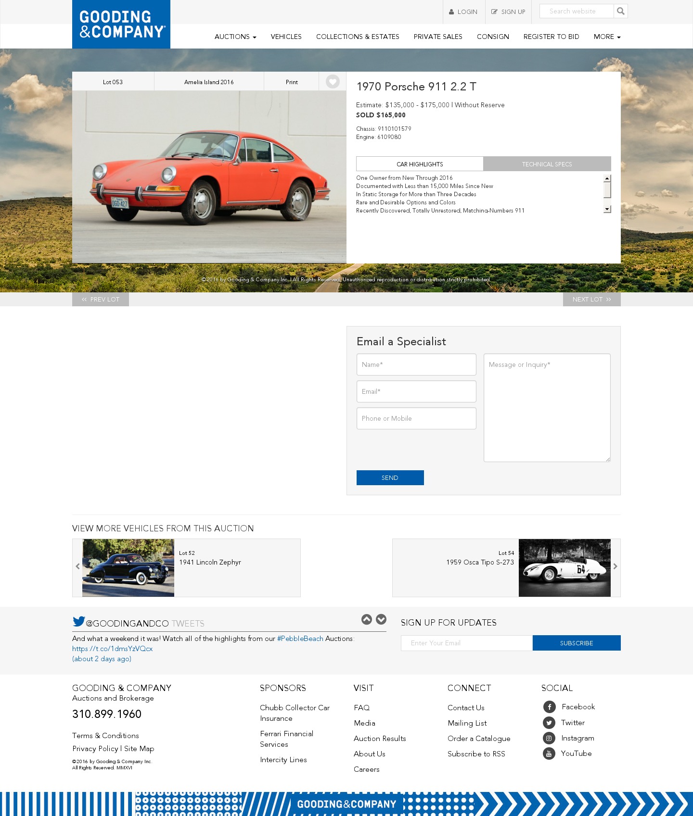Open the Careers link
The width and height of the screenshot is (693, 816).
pos(367,769)
